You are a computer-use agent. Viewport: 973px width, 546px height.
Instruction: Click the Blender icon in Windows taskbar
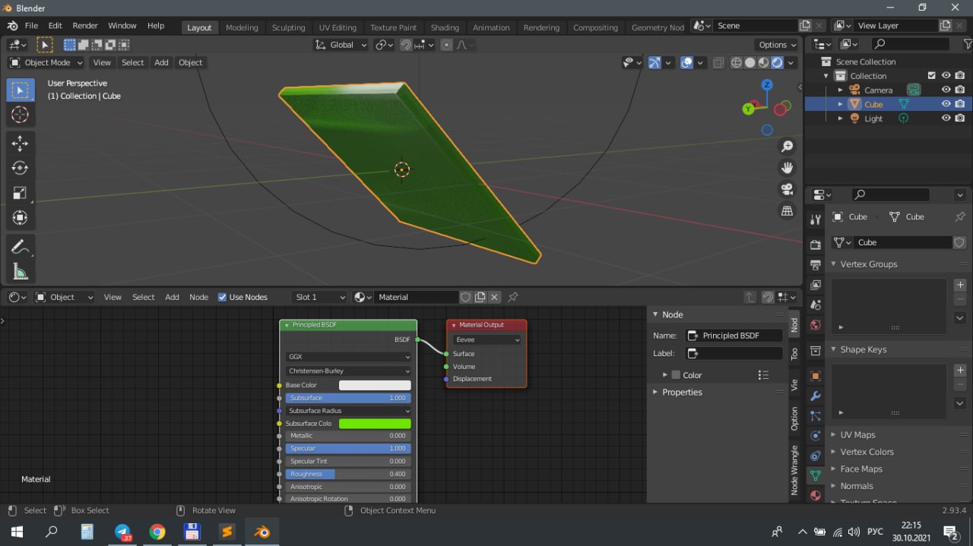pyautogui.click(x=262, y=532)
